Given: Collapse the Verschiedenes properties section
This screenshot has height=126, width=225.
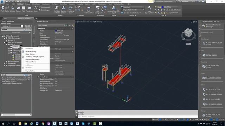Looking at the screenshot, I should point(72,77).
